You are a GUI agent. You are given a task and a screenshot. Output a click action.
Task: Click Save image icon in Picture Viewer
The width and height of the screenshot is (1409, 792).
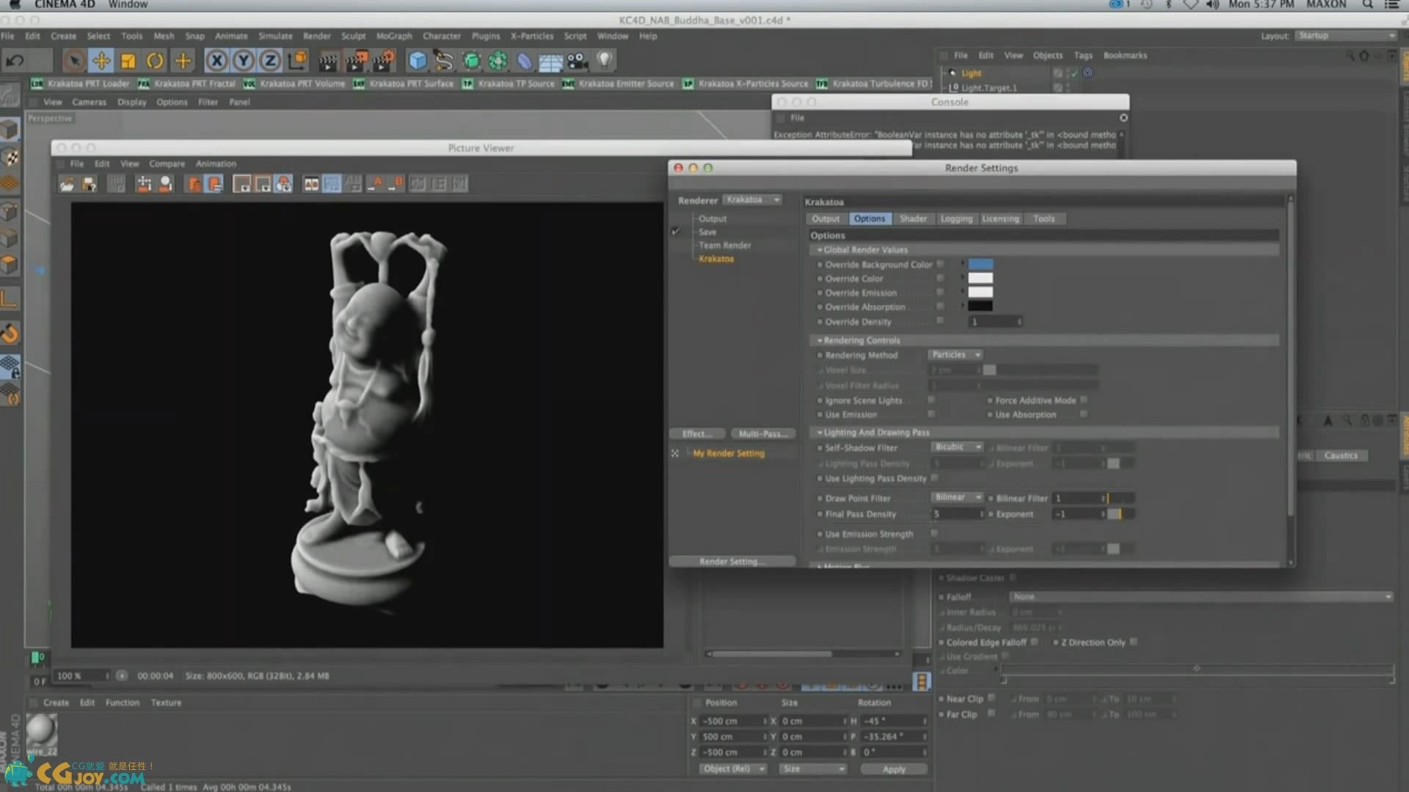click(89, 184)
